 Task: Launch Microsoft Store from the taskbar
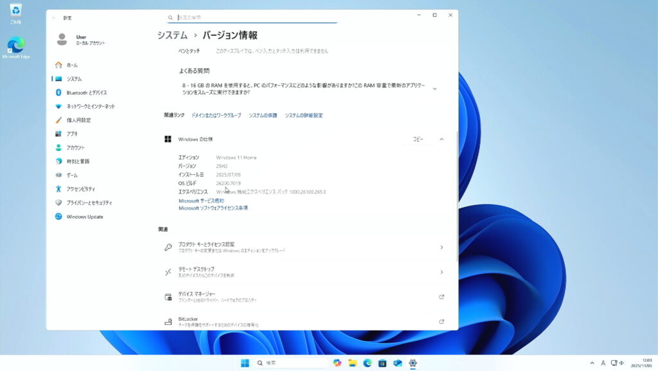pos(382,363)
